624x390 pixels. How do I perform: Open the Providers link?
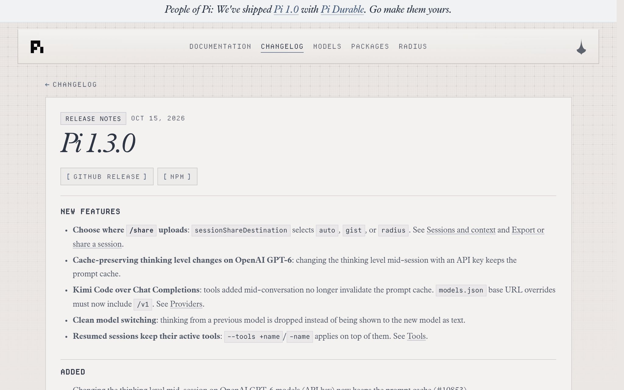pyautogui.click(x=186, y=304)
